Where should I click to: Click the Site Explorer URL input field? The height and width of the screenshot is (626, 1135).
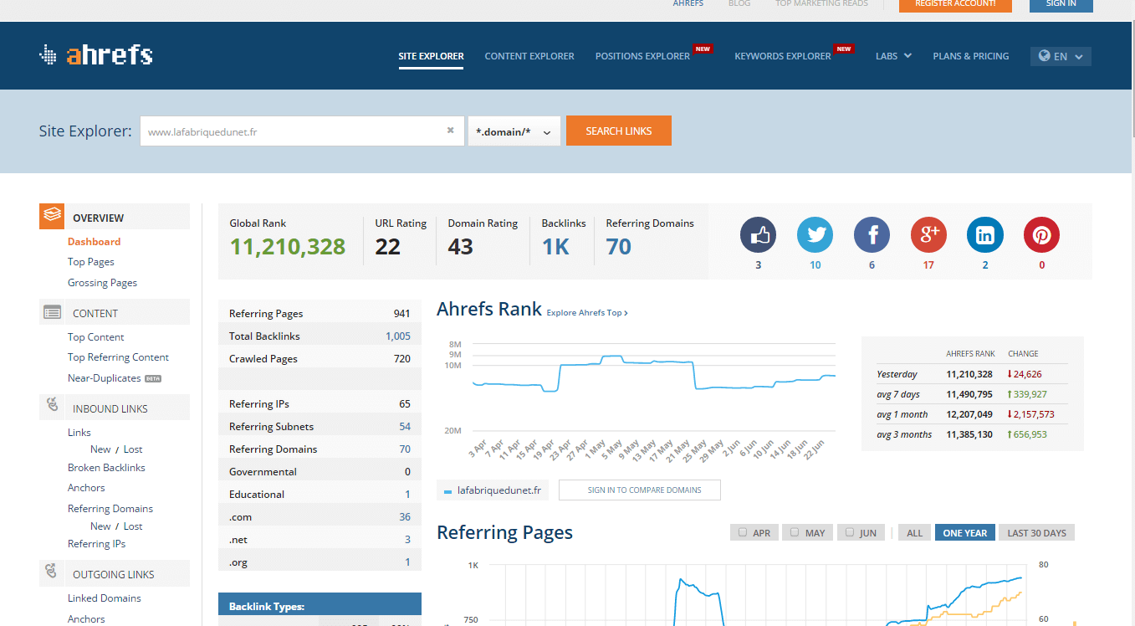tap(293, 131)
